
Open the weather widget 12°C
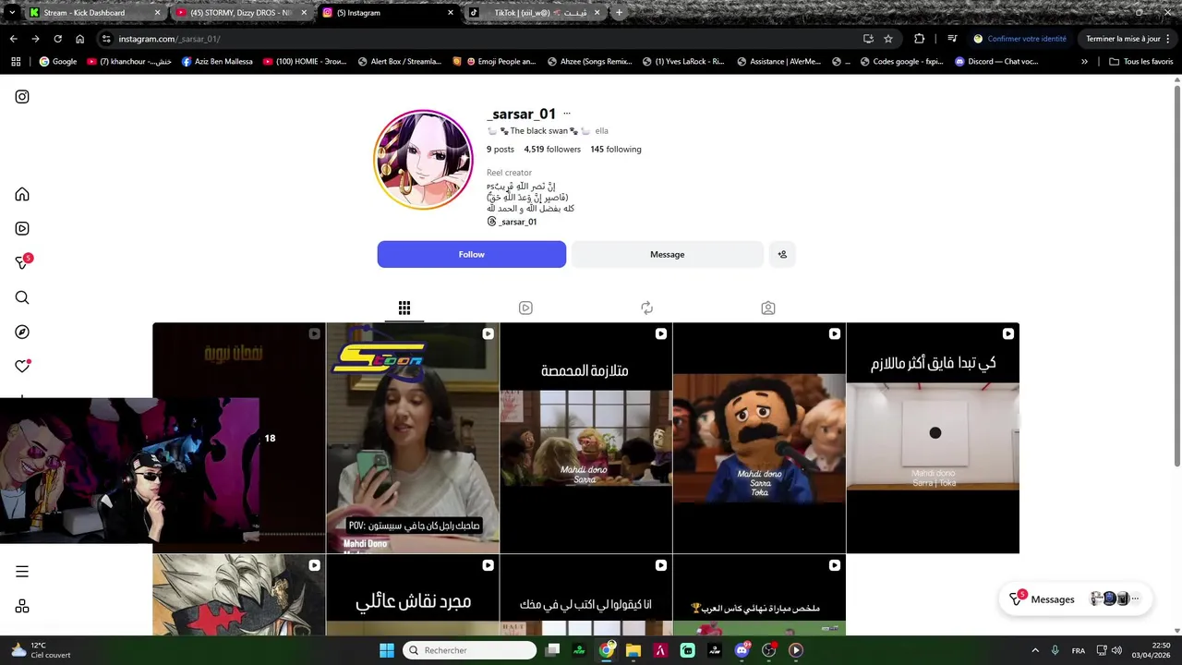click(x=41, y=650)
